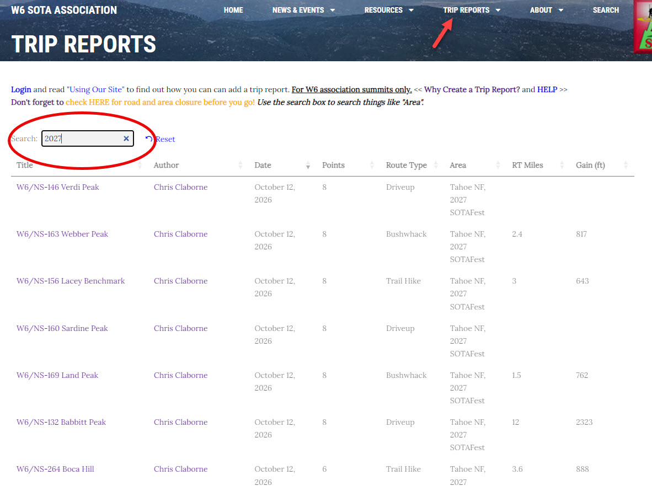This screenshot has width=652, height=486.
Task: Open the W6/NS-146 Verdi Peak report
Action: click(x=58, y=187)
